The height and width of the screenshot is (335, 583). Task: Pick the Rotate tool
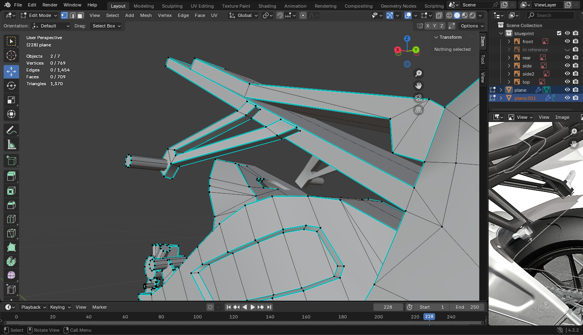click(x=11, y=86)
